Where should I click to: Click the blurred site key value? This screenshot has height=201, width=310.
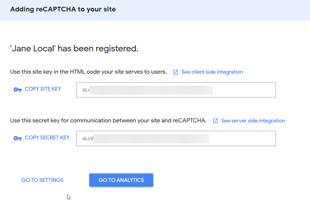click(x=151, y=90)
